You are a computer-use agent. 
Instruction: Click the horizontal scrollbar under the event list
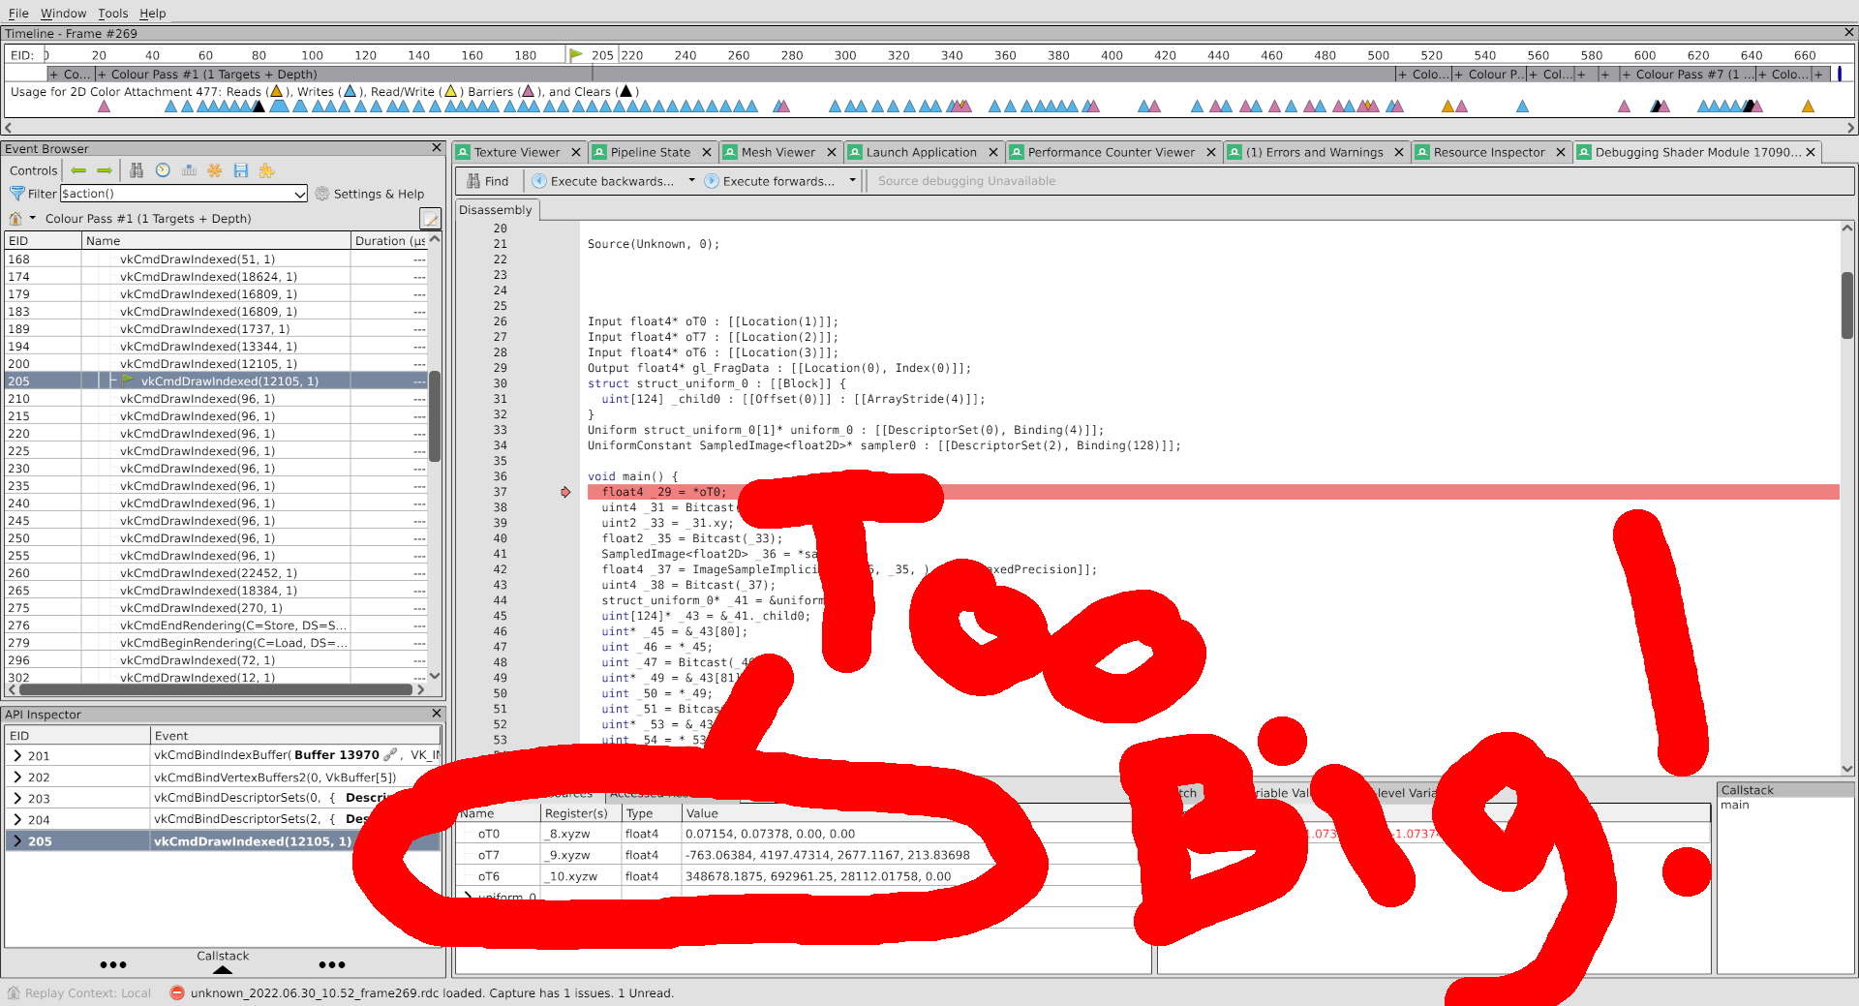(x=216, y=689)
